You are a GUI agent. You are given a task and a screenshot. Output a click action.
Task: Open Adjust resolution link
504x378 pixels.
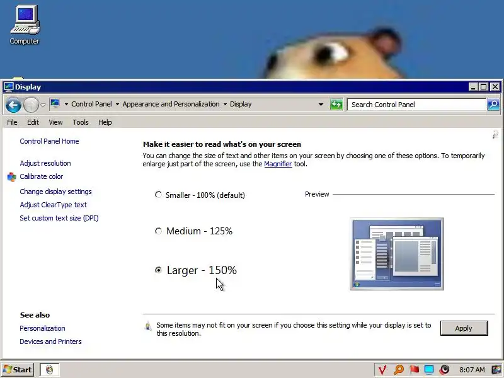(45, 163)
